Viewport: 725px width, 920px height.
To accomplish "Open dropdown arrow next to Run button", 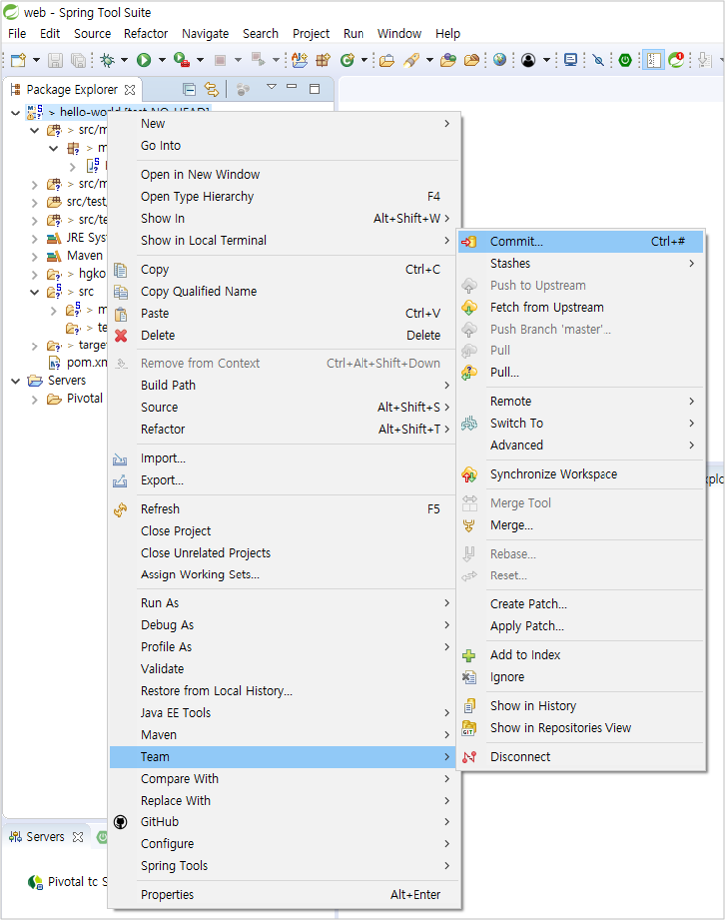I will pos(162,60).
